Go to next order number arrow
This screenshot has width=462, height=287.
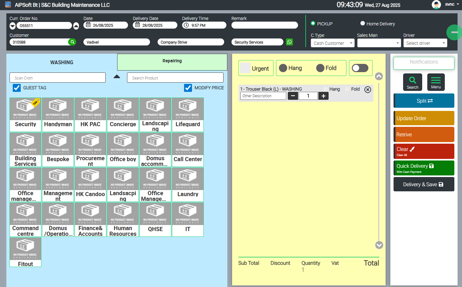pos(76,26)
